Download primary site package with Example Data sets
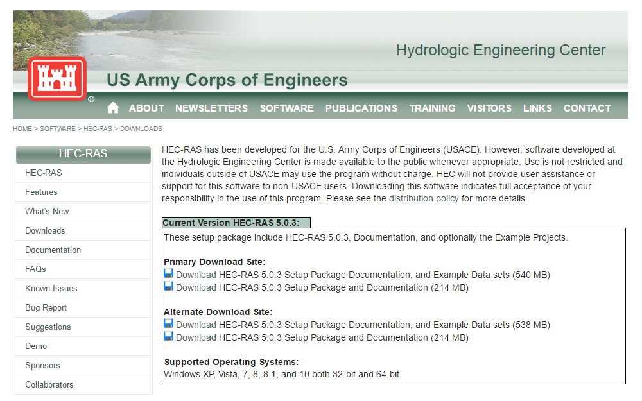 [x=363, y=275]
